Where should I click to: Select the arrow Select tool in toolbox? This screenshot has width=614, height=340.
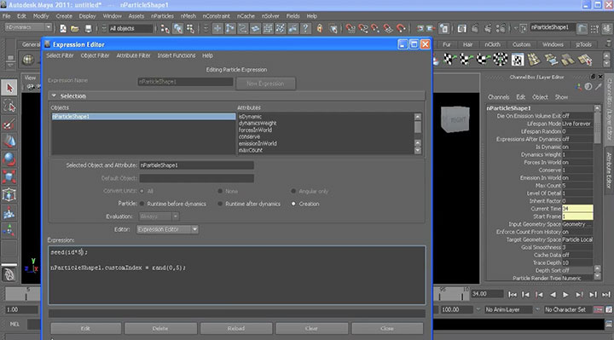click(x=9, y=88)
